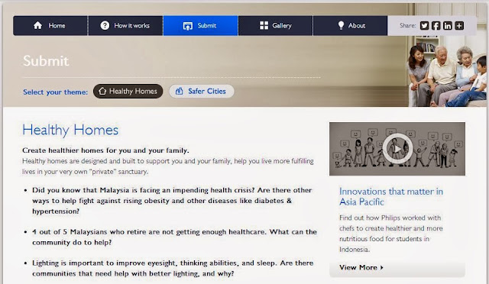The width and height of the screenshot is (489, 284).
Task: Open more share options plus icon
Action: pos(459,25)
